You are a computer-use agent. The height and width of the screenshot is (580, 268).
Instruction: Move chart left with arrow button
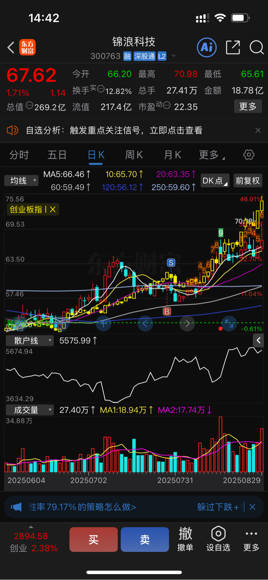coord(145,324)
